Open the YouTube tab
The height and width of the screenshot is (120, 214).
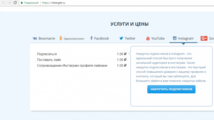tap(155, 38)
